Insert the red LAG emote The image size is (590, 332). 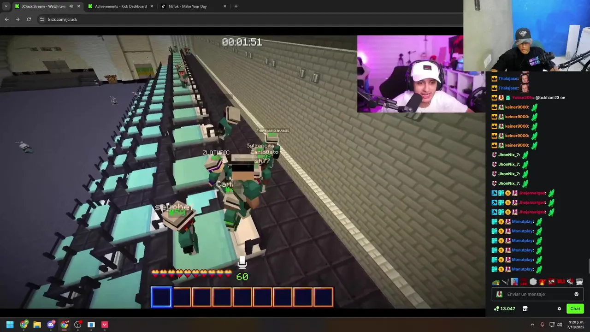point(524,282)
